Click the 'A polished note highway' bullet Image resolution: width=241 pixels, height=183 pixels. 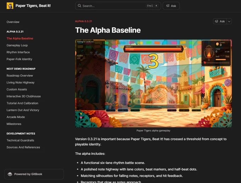139,169
